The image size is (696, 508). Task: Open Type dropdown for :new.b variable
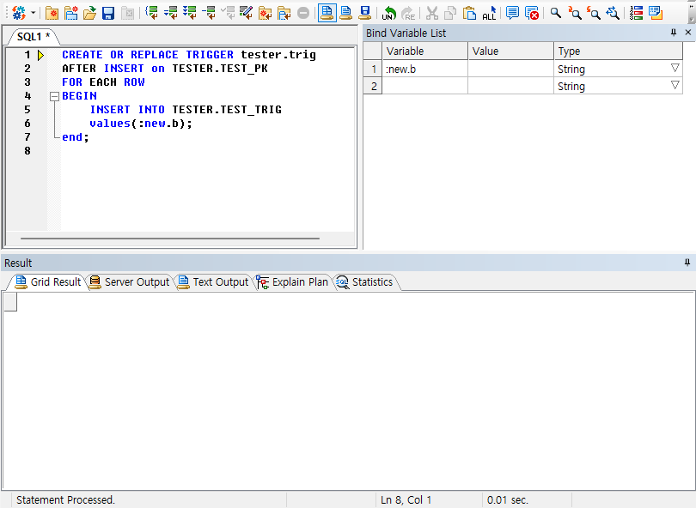pos(675,69)
